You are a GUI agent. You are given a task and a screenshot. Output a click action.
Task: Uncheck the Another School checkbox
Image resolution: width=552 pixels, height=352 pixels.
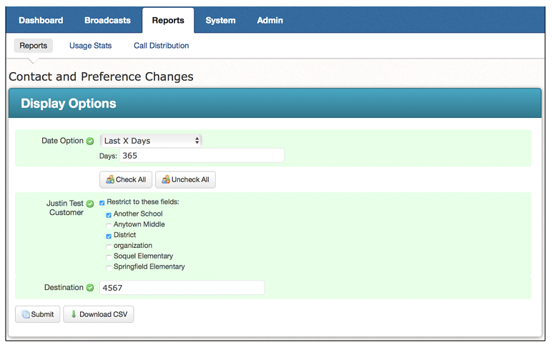pos(109,215)
